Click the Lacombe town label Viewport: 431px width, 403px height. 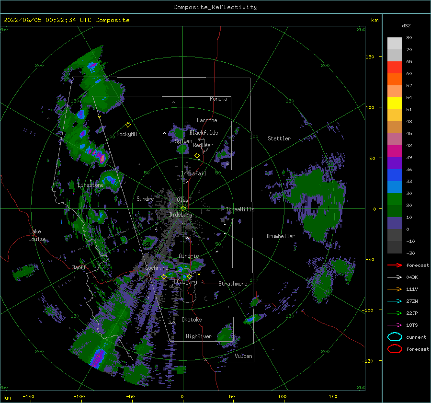207,120
